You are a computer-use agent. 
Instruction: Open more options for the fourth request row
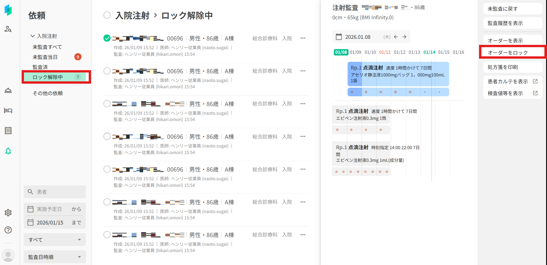[303, 137]
